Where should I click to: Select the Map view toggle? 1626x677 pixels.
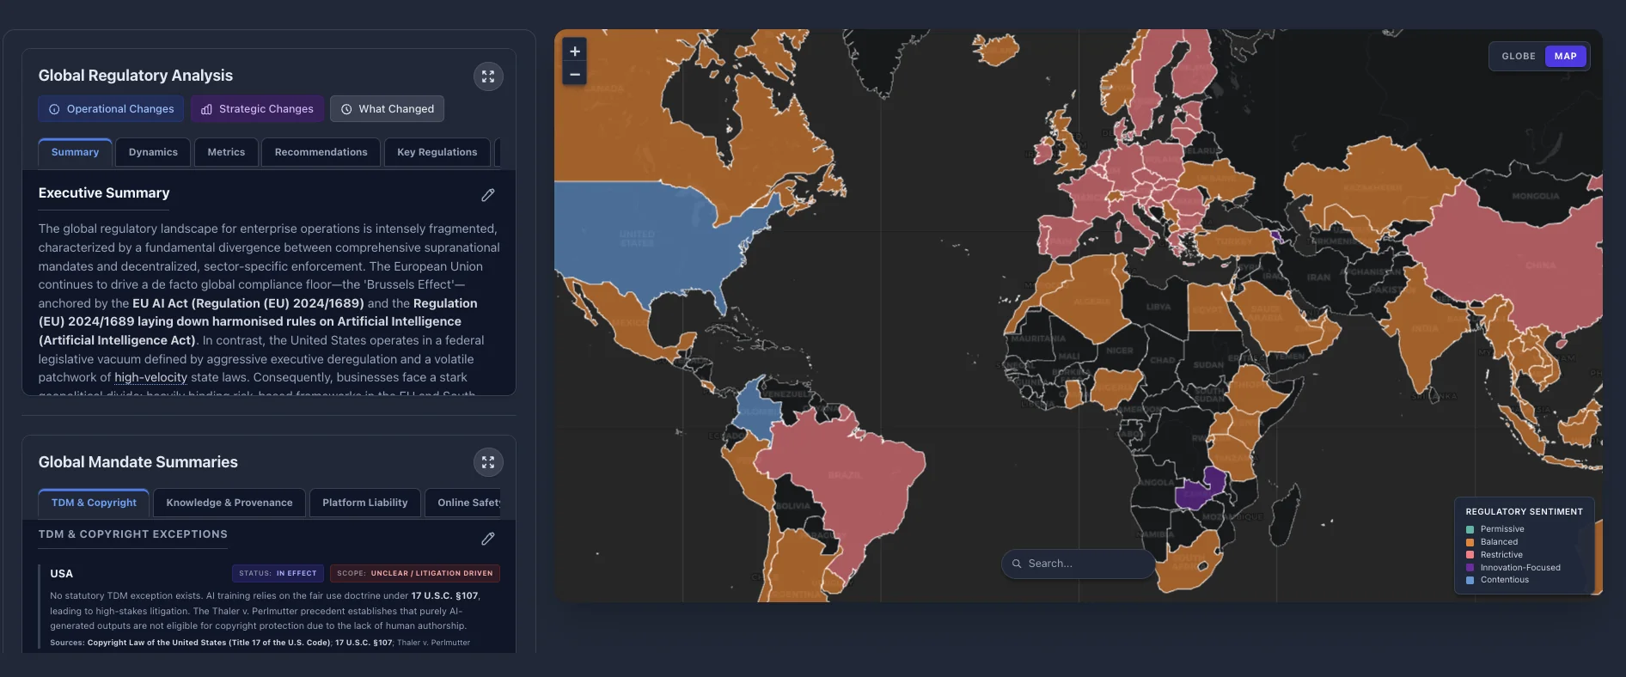(1565, 56)
